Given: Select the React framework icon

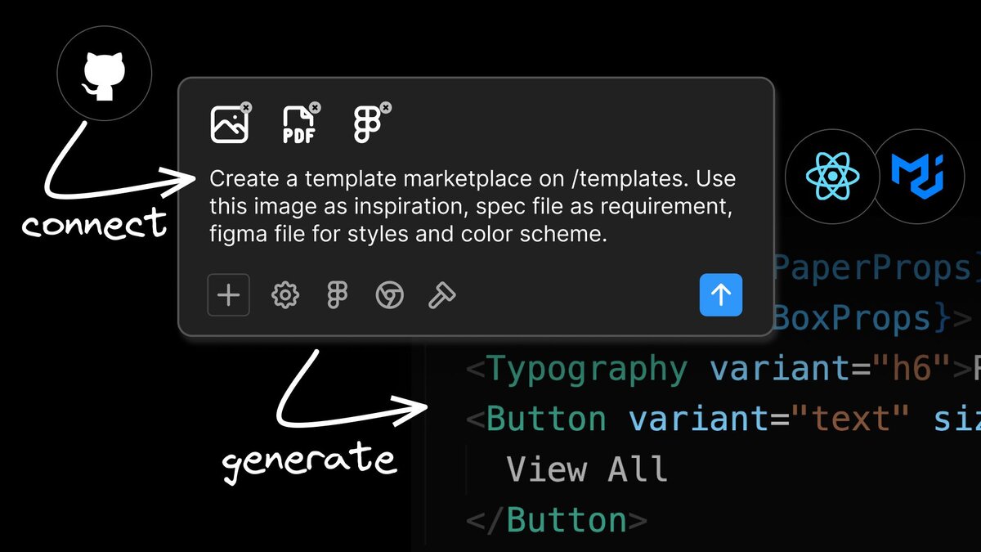Looking at the screenshot, I should [832, 177].
